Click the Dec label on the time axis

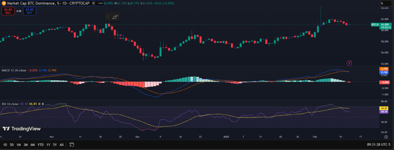(x=137, y=137)
